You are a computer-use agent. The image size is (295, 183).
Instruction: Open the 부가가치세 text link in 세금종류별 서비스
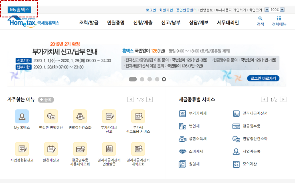point(198,113)
